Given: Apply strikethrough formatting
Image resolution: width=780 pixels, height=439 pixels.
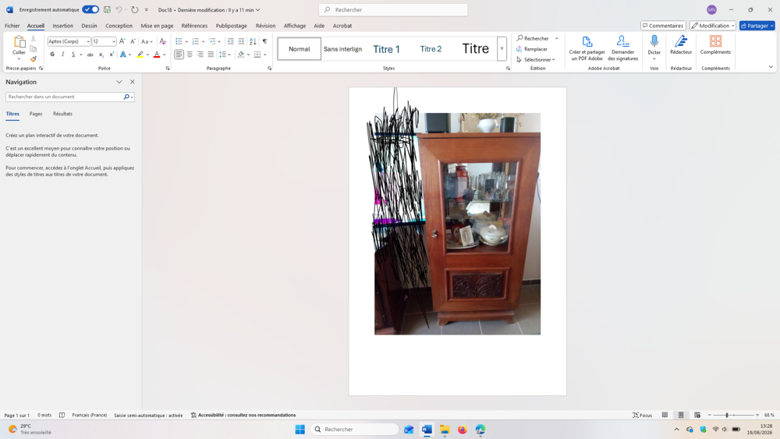Looking at the screenshot, I should pos(90,55).
